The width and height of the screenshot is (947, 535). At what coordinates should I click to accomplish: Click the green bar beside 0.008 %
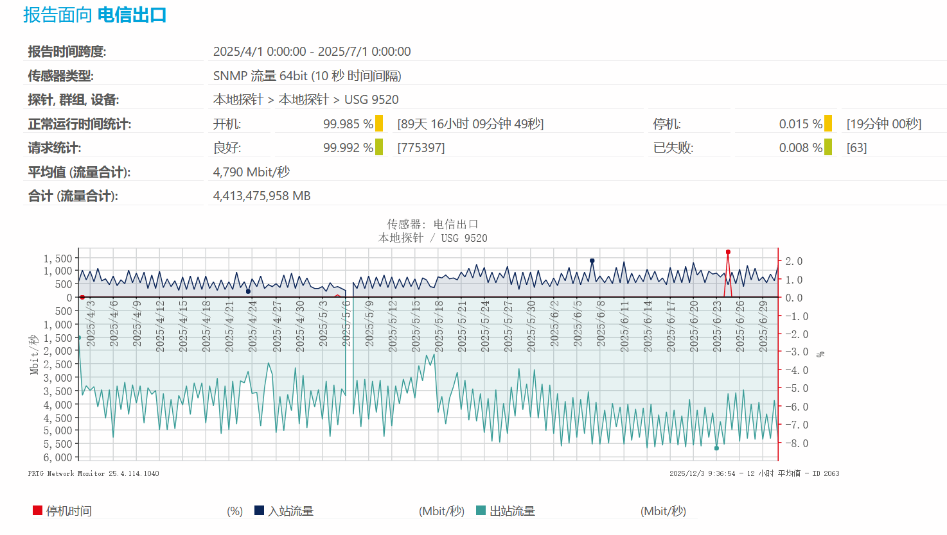[x=828, y=148]
